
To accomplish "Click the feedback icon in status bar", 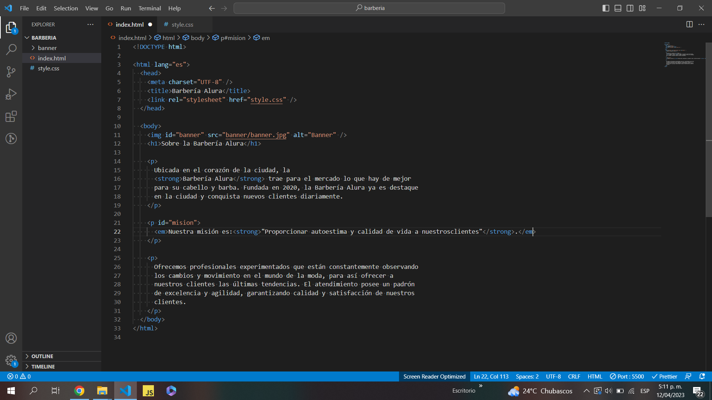I will pyautogui.click(x=688, y=376).
